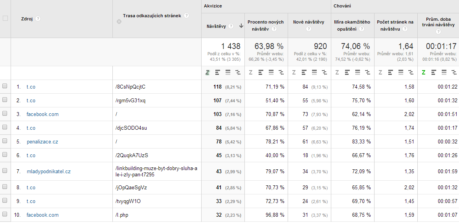This screenshot has width=459, height=223.
Task: Open the penalizace.cz source link
Action: (42, 142)
